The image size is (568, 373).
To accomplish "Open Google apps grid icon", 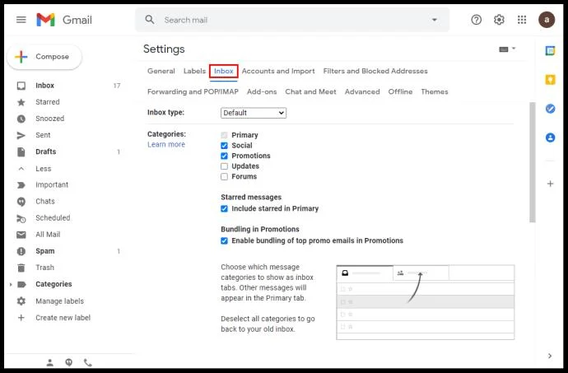I will tap(522, 20).
